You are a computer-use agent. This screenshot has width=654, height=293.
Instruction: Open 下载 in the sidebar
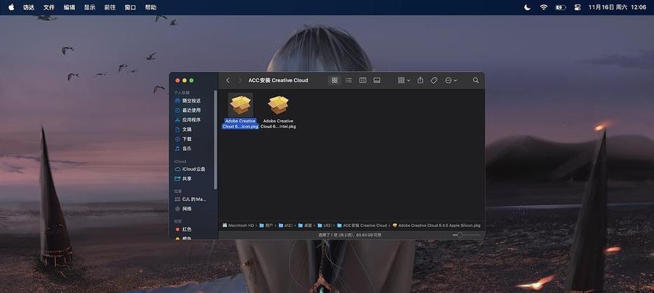[187, 139]
